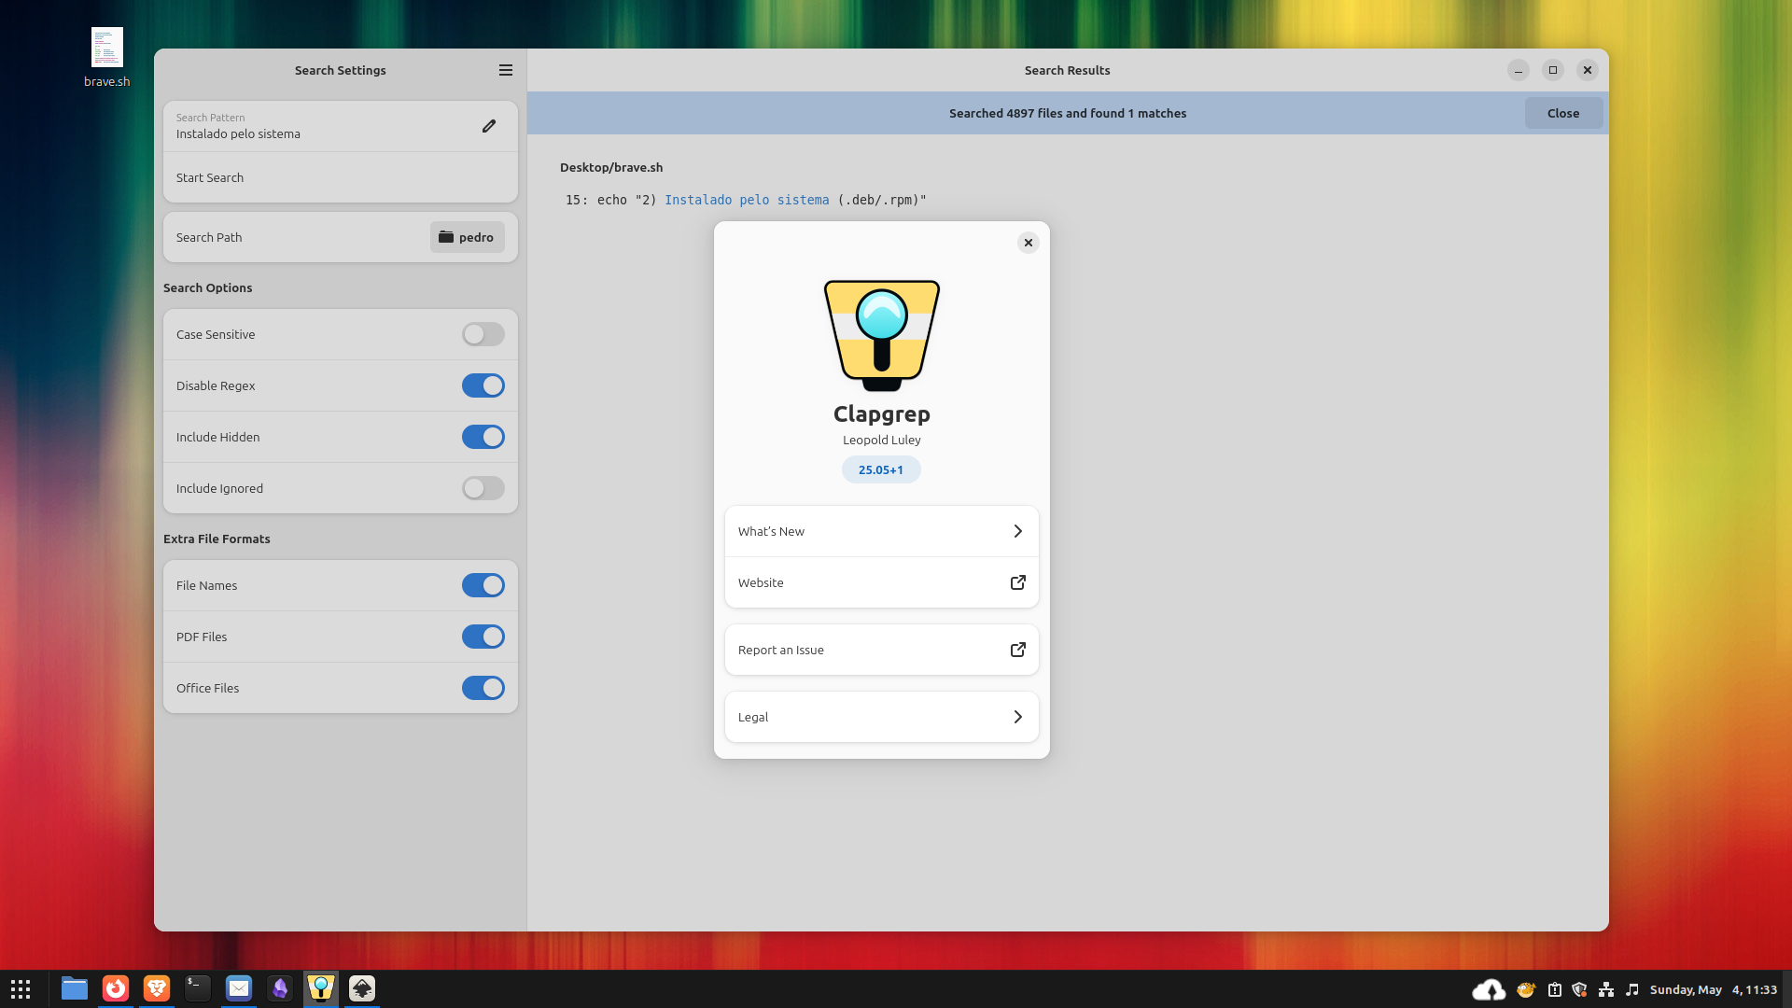Disable the Office Files switch
The height and width of the screenshot is (1008, 1792).
tap(483, 688)
